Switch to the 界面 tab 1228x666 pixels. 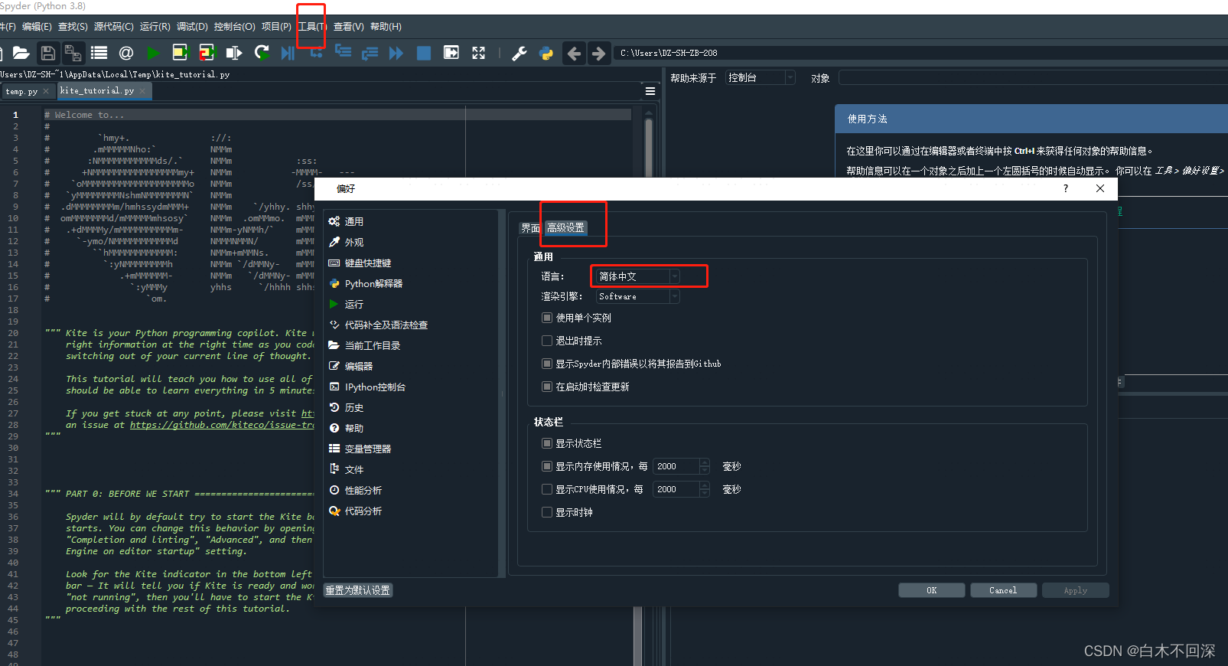coord(530,228)
